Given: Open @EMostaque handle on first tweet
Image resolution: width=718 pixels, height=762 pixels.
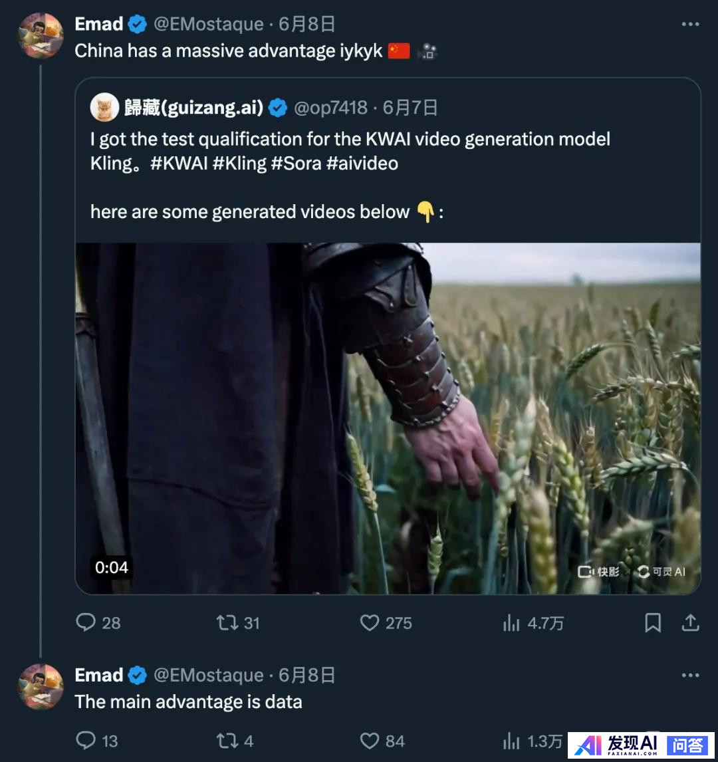Looking at the screenshot, I should tap(209, 24).
